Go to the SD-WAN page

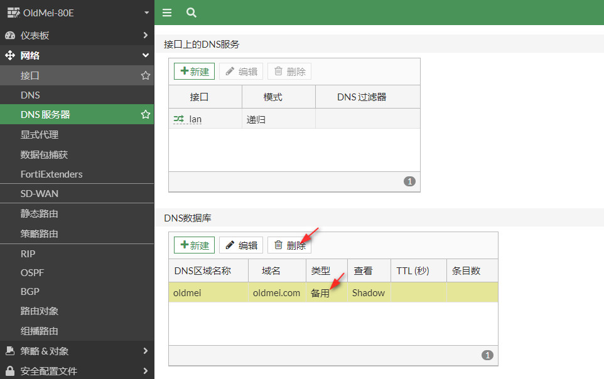pyautogui.click(x=40, y=194)
